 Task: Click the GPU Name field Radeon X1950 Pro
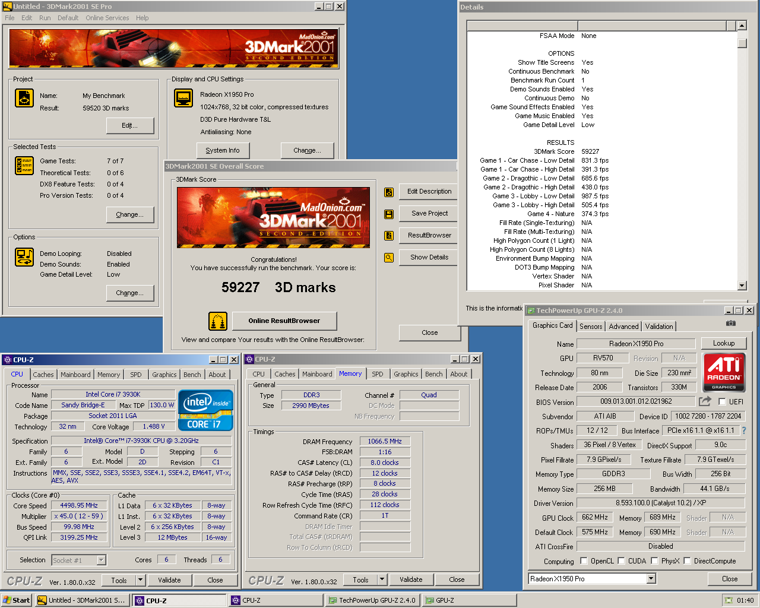(x=636, y=344)
